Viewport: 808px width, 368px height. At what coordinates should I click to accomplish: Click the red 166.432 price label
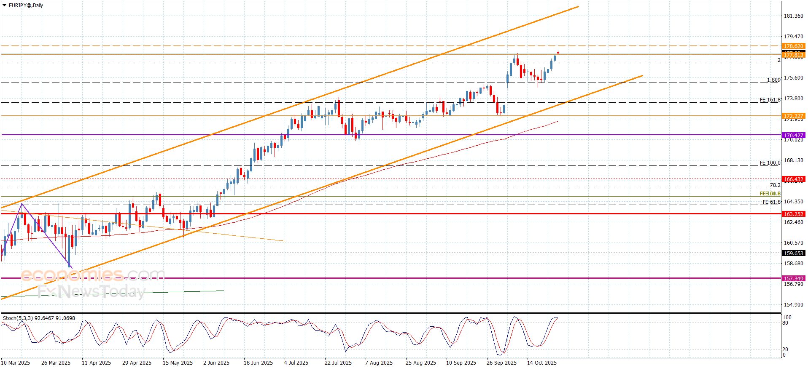pos(793,179)
